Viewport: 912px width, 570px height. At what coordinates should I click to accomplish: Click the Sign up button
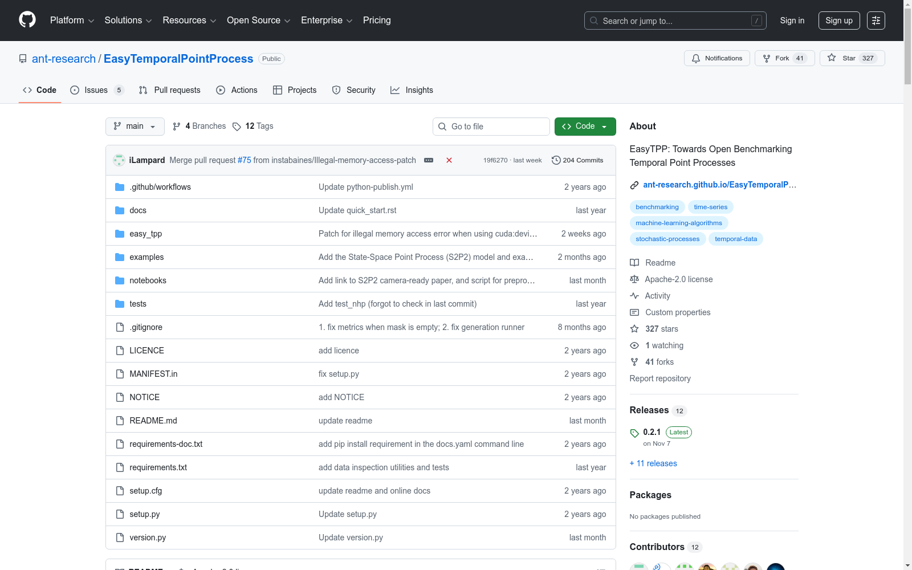839,21
